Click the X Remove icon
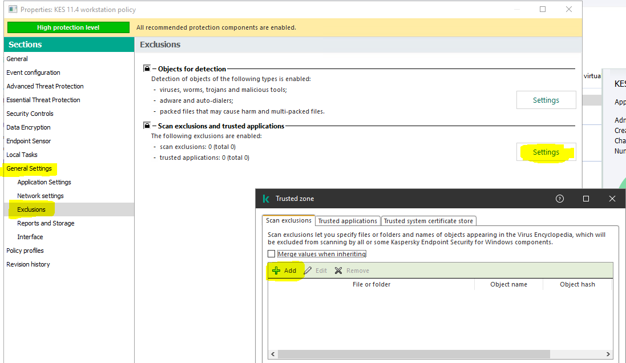The height and width of the screenshot is (363, 626). pos(338,271)
